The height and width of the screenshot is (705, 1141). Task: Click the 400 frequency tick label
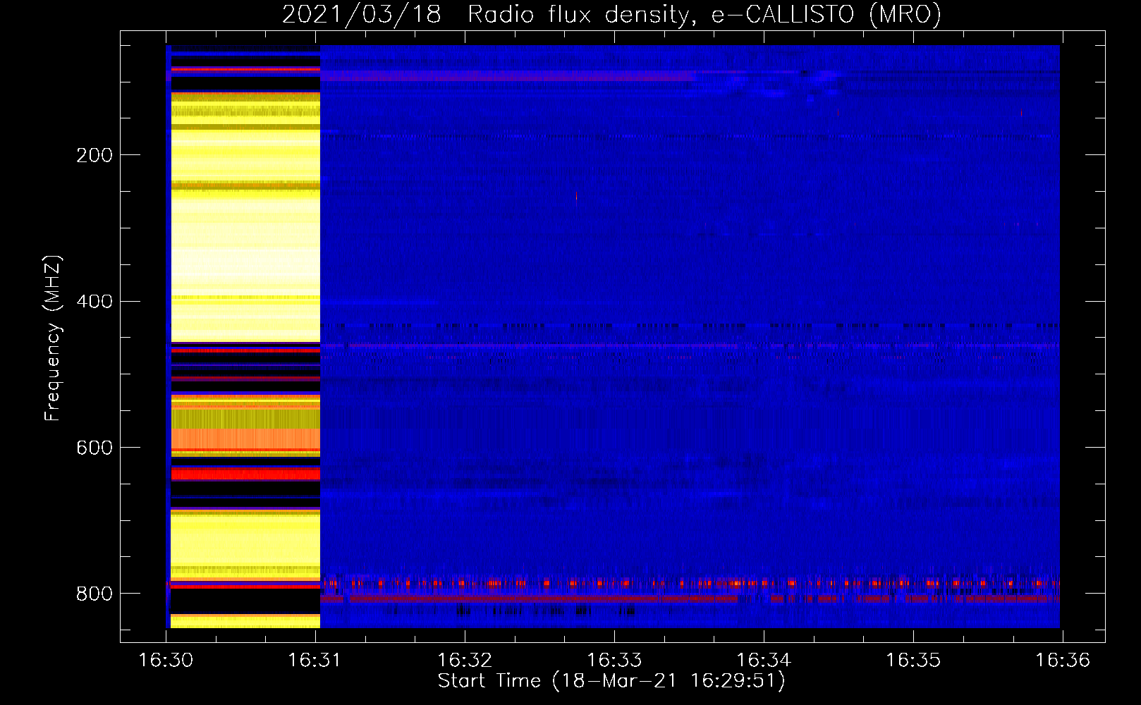point(94,301)
